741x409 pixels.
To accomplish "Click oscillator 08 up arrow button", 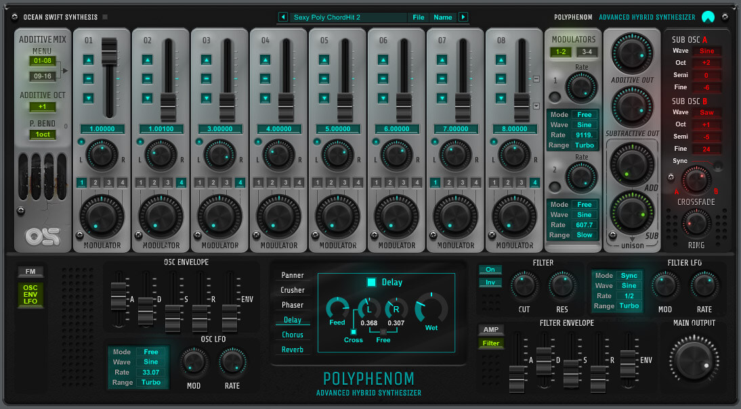I will 501,59.
